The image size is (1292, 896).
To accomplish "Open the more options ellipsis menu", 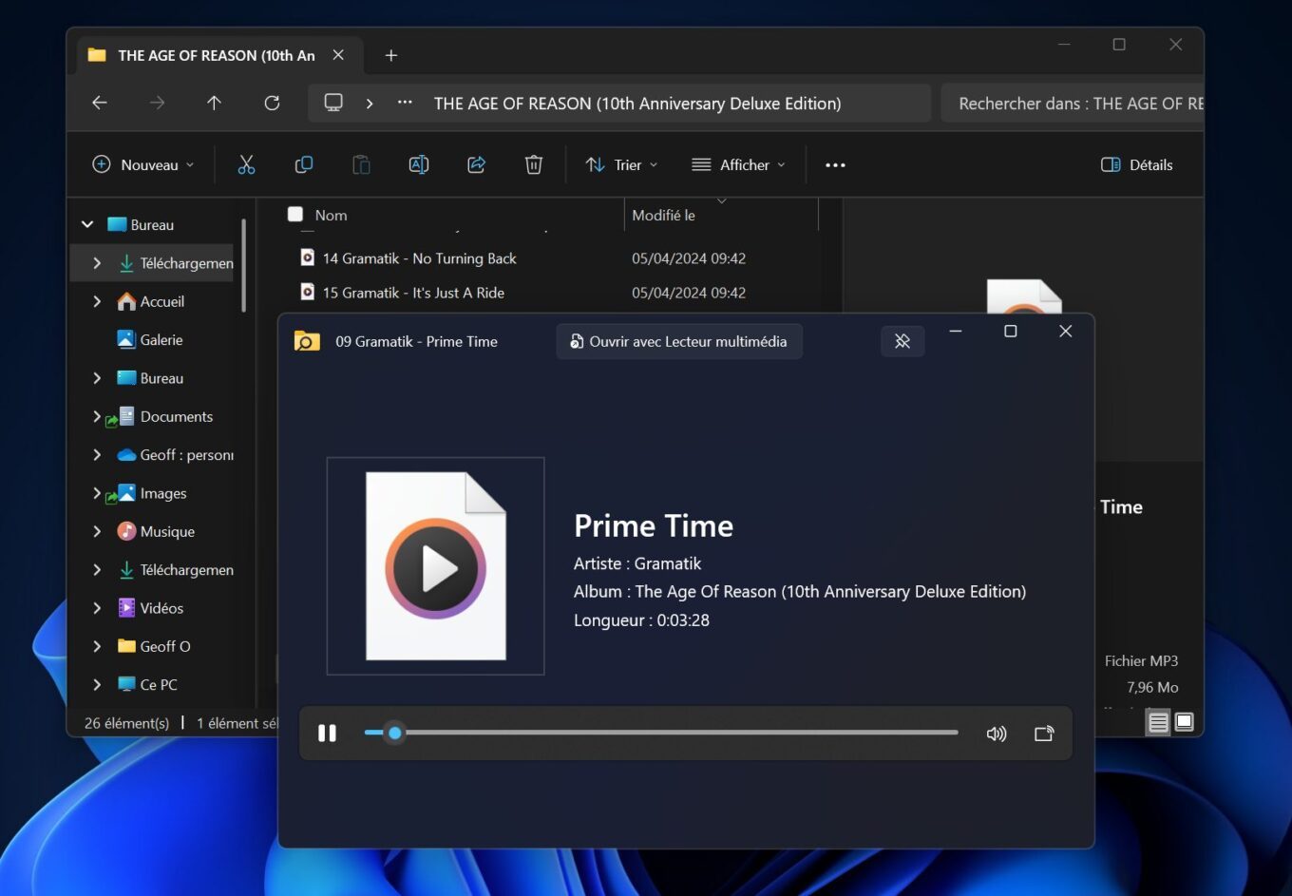I will click(x=835, y=164).
